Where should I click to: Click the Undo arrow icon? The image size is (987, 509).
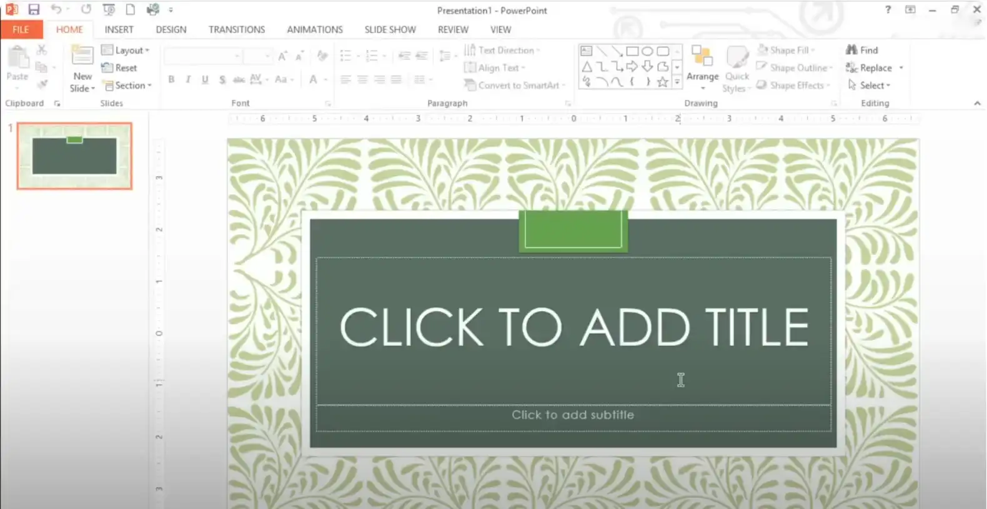pos(56,9)
